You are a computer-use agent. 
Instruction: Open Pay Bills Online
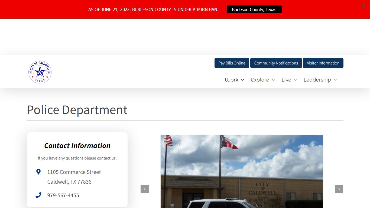point(232,63)
